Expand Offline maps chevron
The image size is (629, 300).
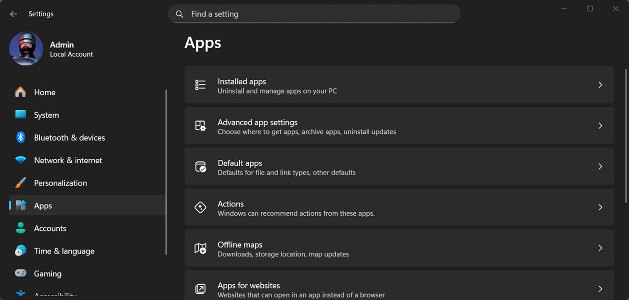click(600, 248)
